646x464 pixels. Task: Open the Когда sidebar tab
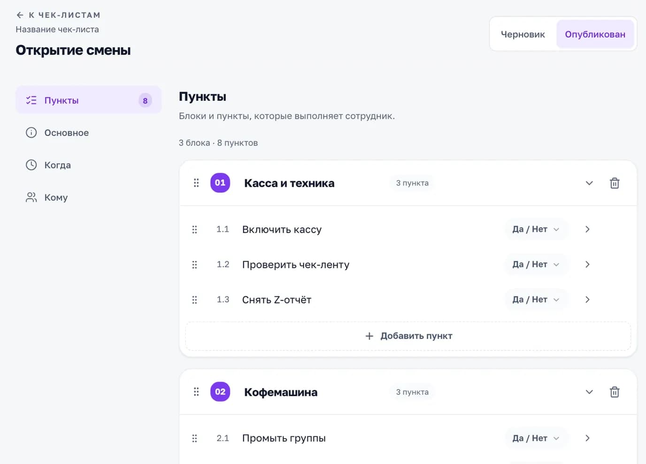coord(89,165)
